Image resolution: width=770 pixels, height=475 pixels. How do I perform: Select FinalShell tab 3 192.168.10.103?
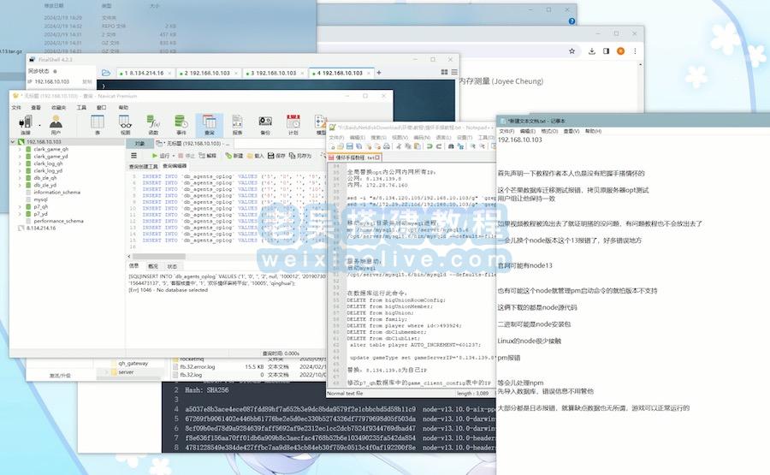(x=274, y=73)
